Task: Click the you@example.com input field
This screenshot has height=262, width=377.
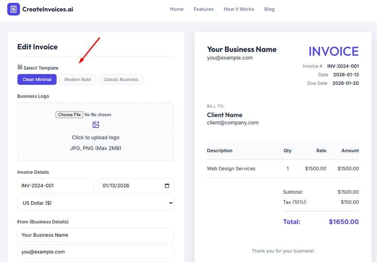Action: coord(96,252)
